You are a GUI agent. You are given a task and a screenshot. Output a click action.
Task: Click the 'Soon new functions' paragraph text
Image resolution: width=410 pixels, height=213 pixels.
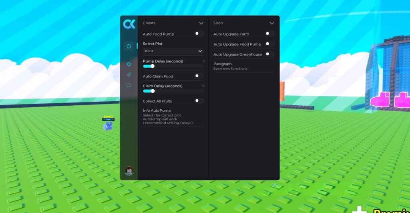(230, 69)
